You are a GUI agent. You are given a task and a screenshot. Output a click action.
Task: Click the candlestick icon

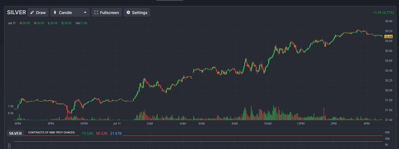tap(55, 12)
